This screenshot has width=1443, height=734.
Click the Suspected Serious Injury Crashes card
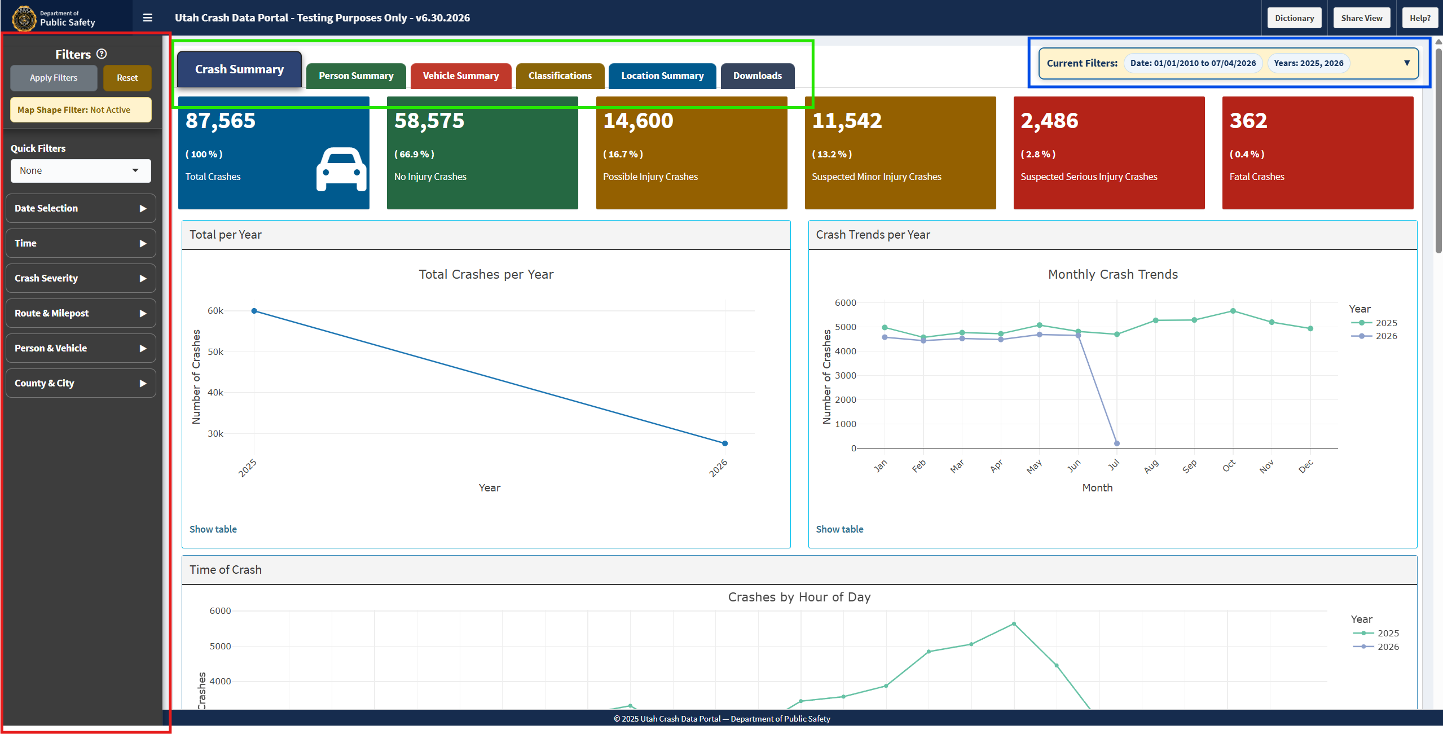click(1109, 153)
